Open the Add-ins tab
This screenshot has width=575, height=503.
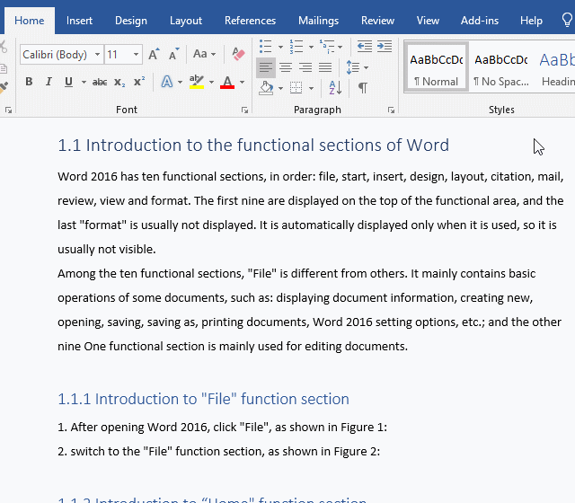pos(480,21)
